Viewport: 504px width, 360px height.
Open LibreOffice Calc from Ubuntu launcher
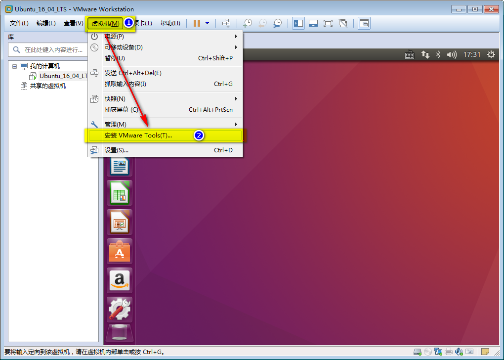click(x=120, y=193)
